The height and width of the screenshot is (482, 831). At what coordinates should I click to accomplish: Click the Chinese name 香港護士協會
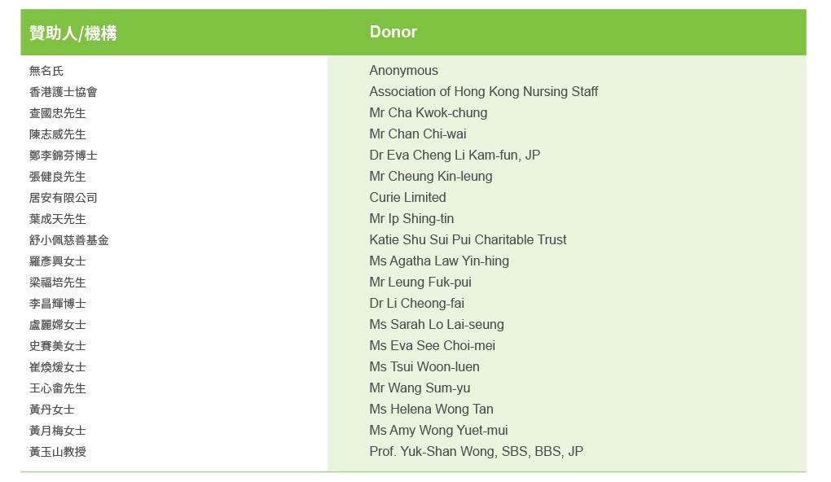(64, 92)
